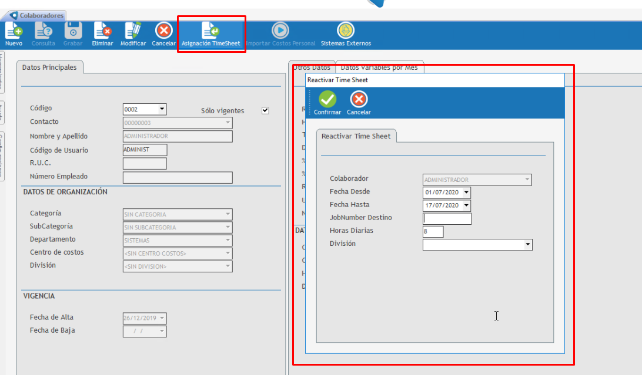Expand the Contacto combo box
The width and height of the screenshot is (642, 375).
pyautogui.click(x=228, y=123)
